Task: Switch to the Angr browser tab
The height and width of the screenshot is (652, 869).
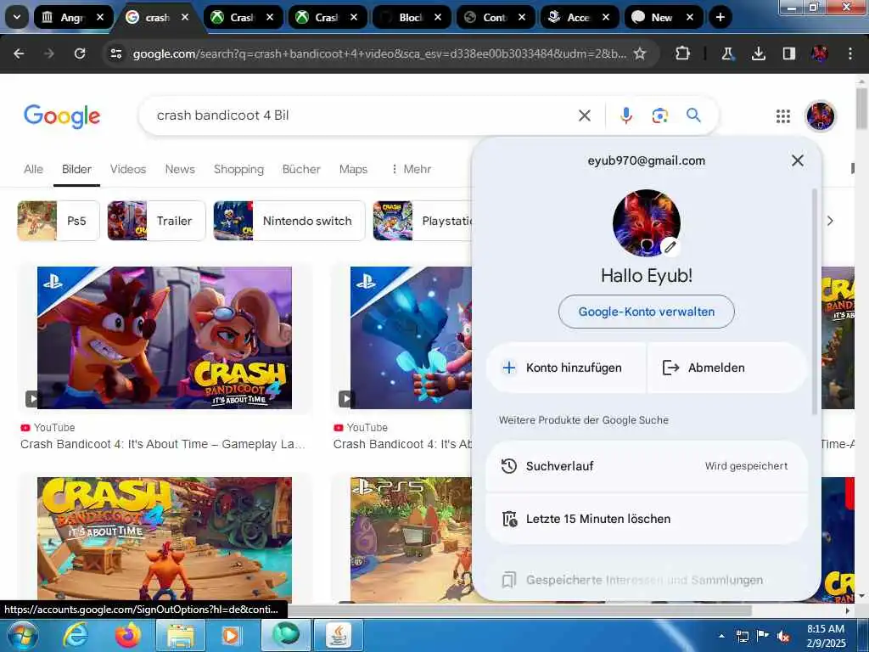Action: point(65,17)
